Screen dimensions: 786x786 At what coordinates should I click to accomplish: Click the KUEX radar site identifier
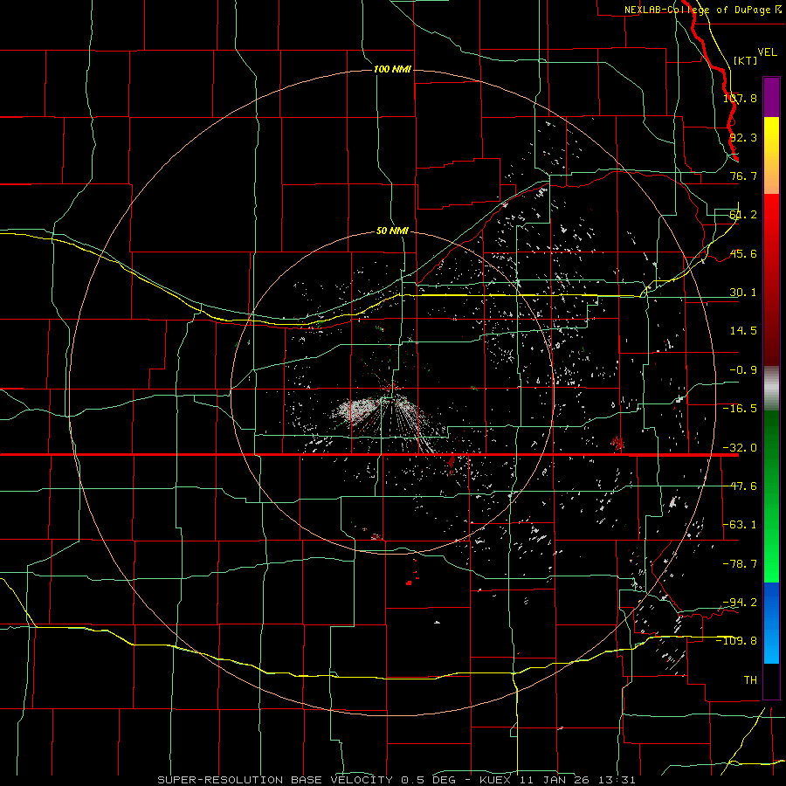coord(495,780)
